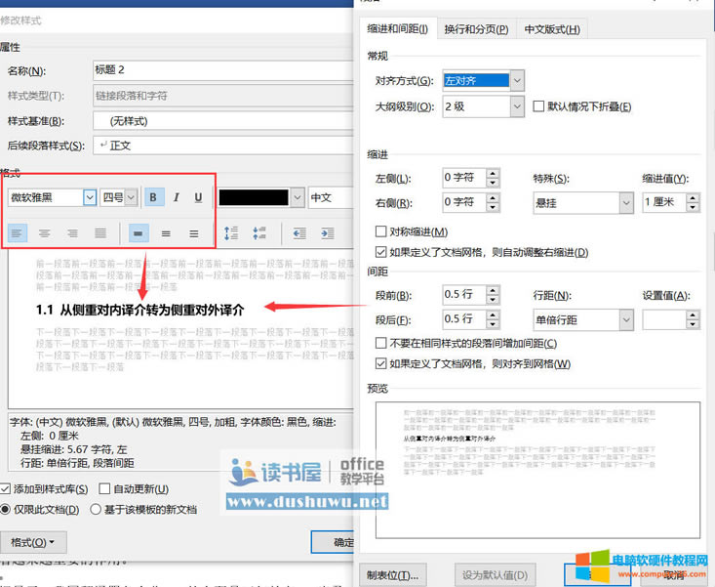Toggle Bold formatting button

point(154,197)
